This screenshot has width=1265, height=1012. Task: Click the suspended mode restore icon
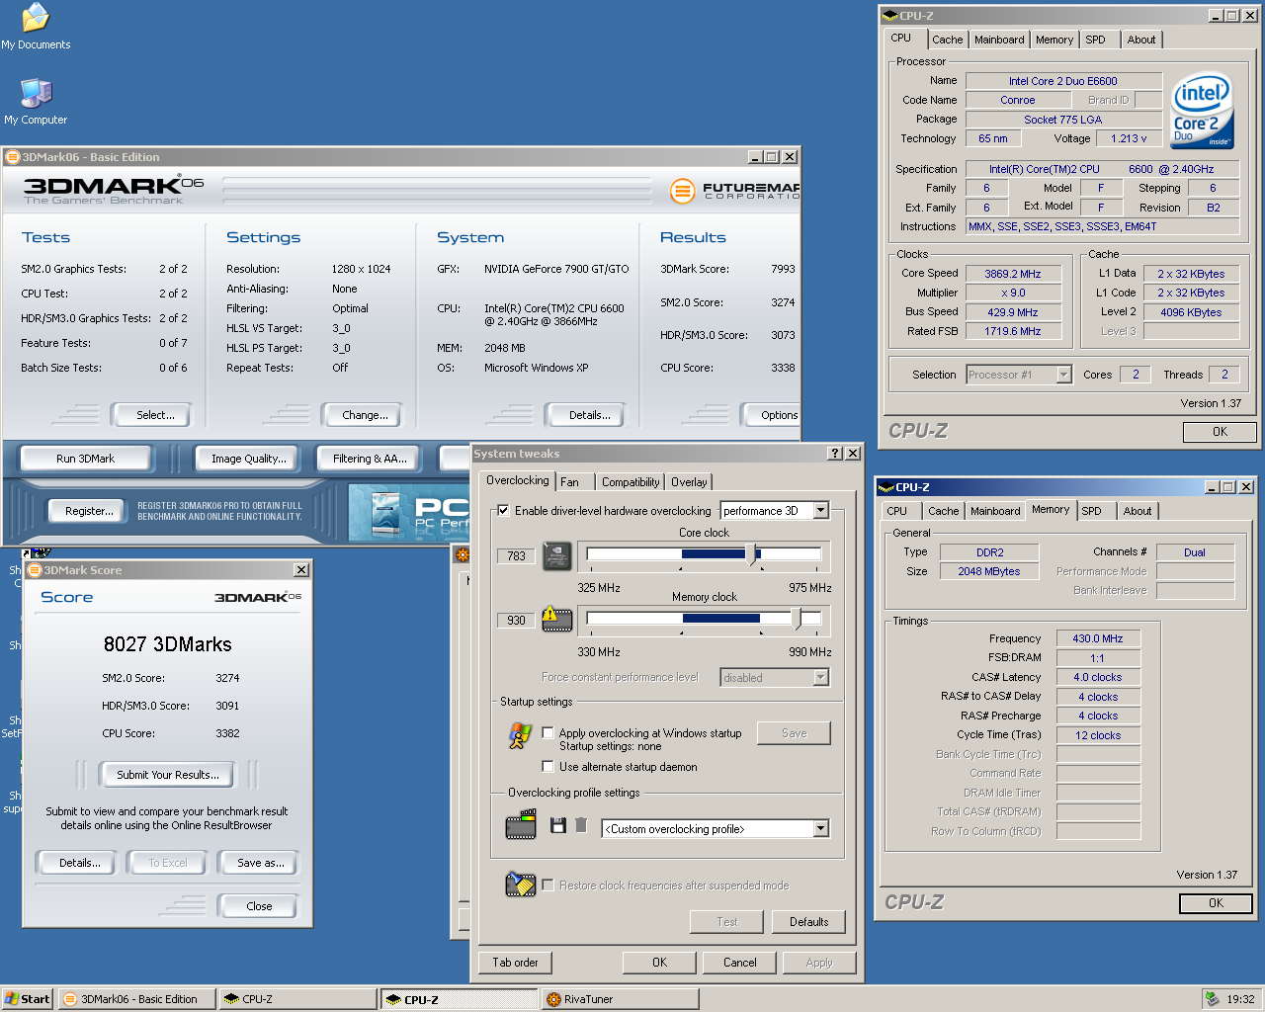coord(520,884)
